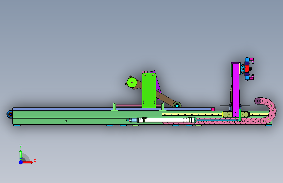283x183 pixels.
Task: Select the yellow linear guide rail
Action: coord(192,114)
